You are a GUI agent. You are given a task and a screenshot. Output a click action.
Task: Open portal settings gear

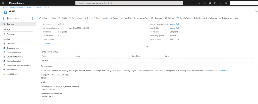point(215,3)
